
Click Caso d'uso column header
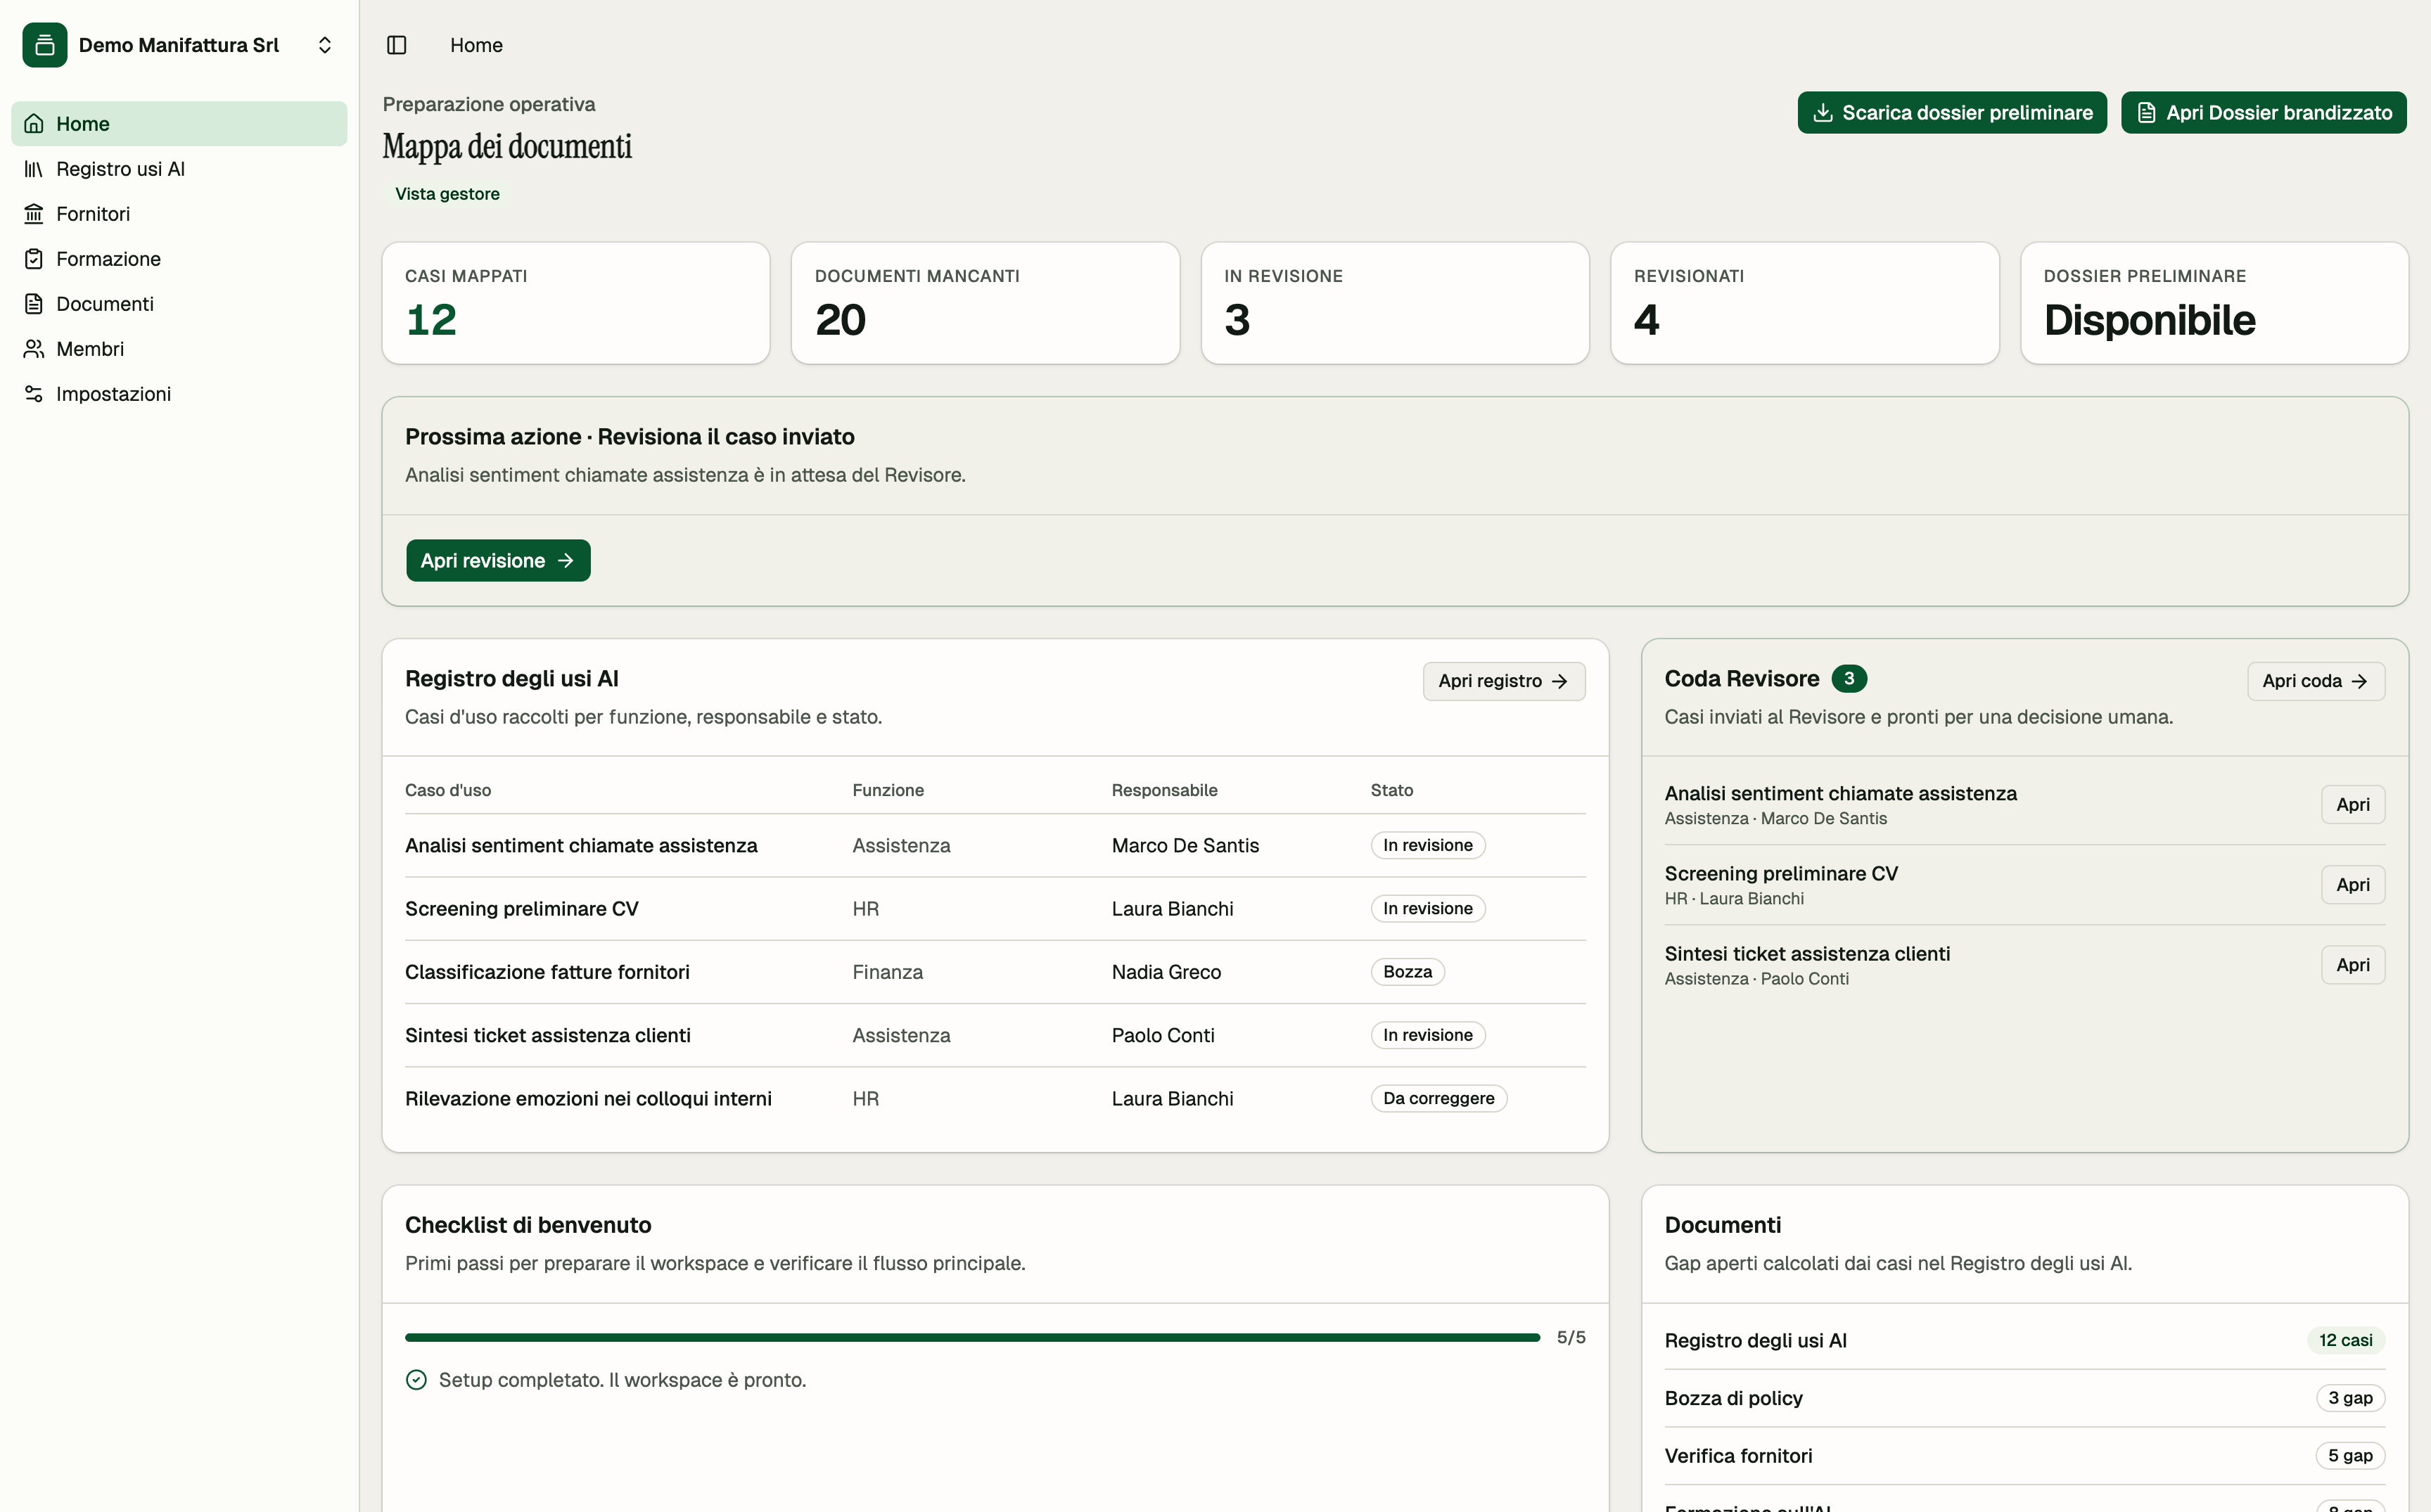[x=448, y=790]
